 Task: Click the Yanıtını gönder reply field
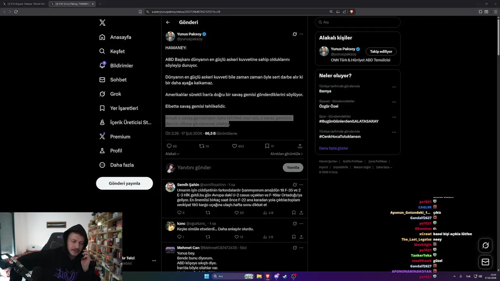point(229,167)
